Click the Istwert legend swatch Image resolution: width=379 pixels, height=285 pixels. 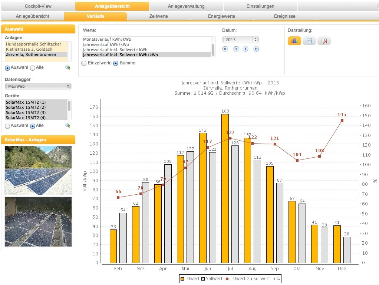[x=182, y=279]
